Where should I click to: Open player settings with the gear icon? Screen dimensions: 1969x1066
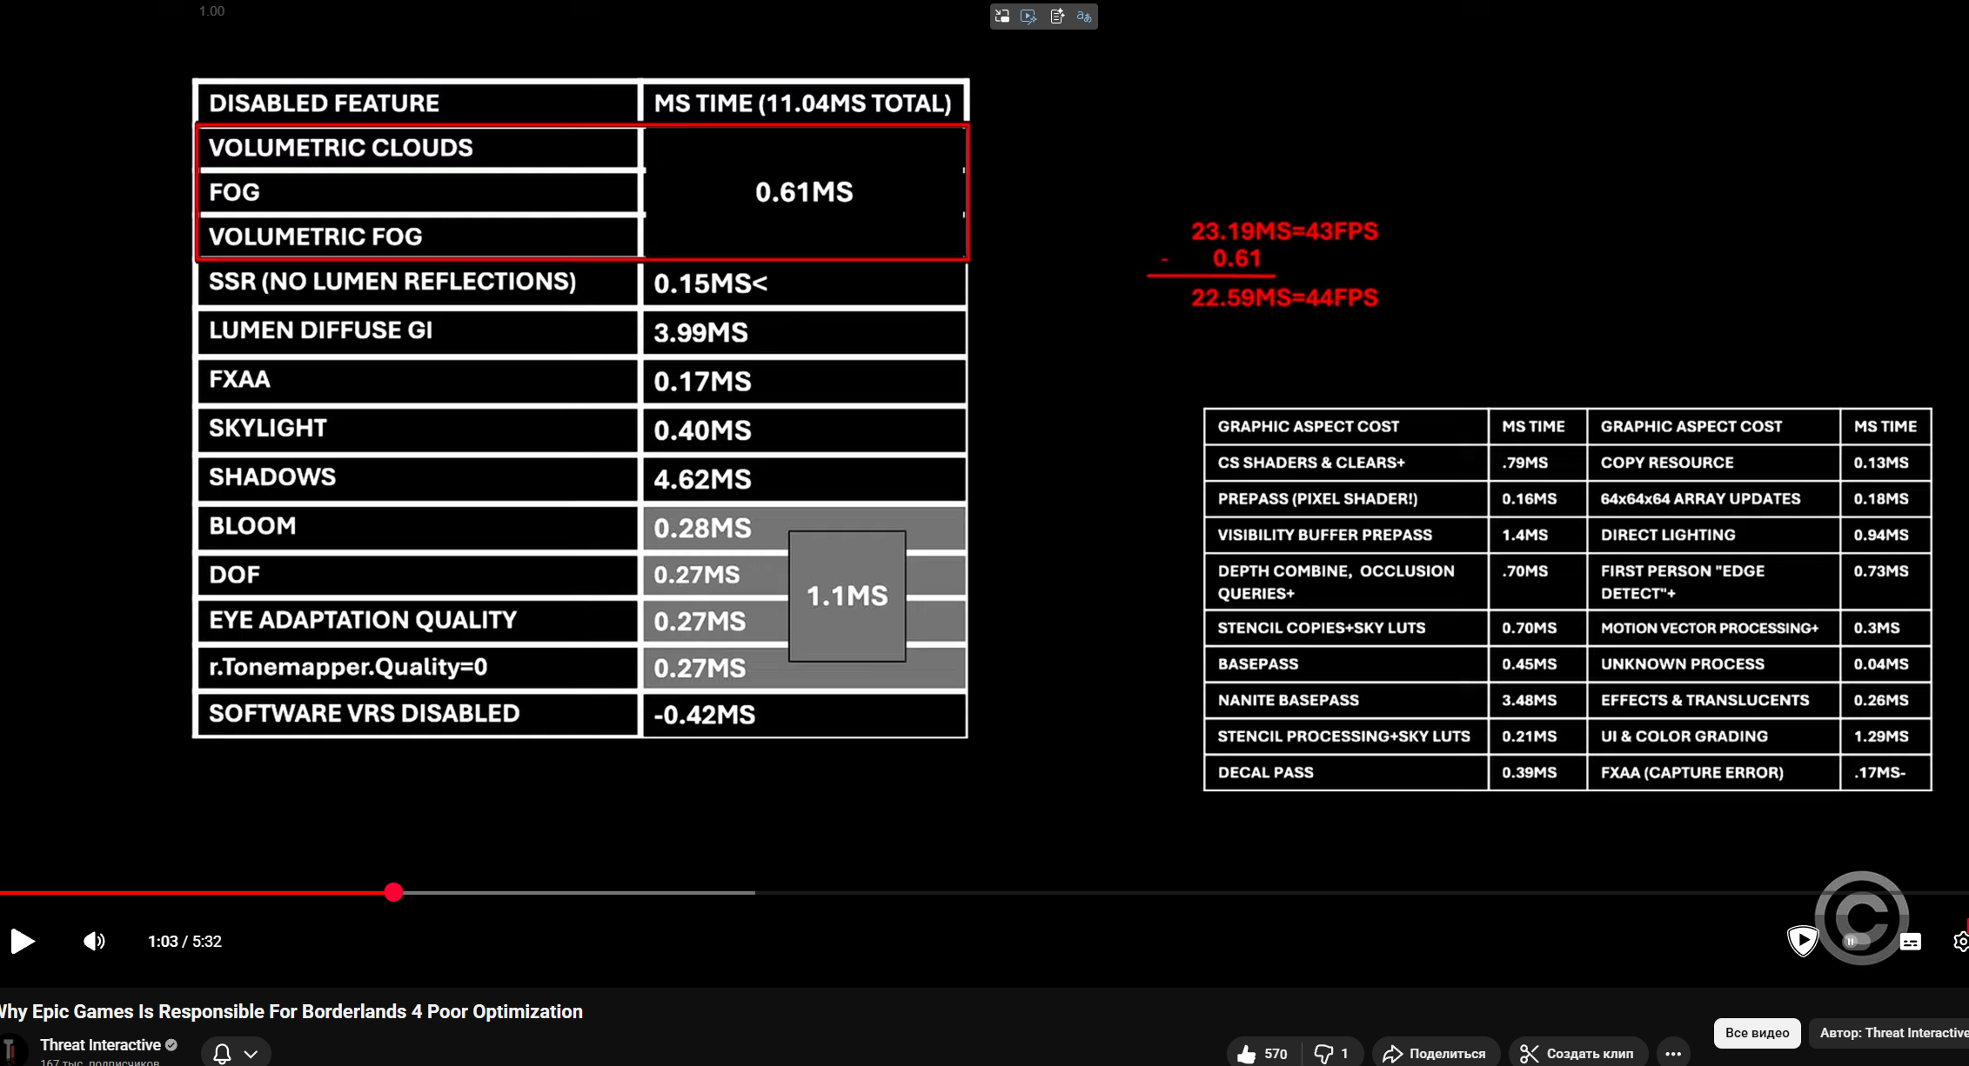pos(1960,942)
